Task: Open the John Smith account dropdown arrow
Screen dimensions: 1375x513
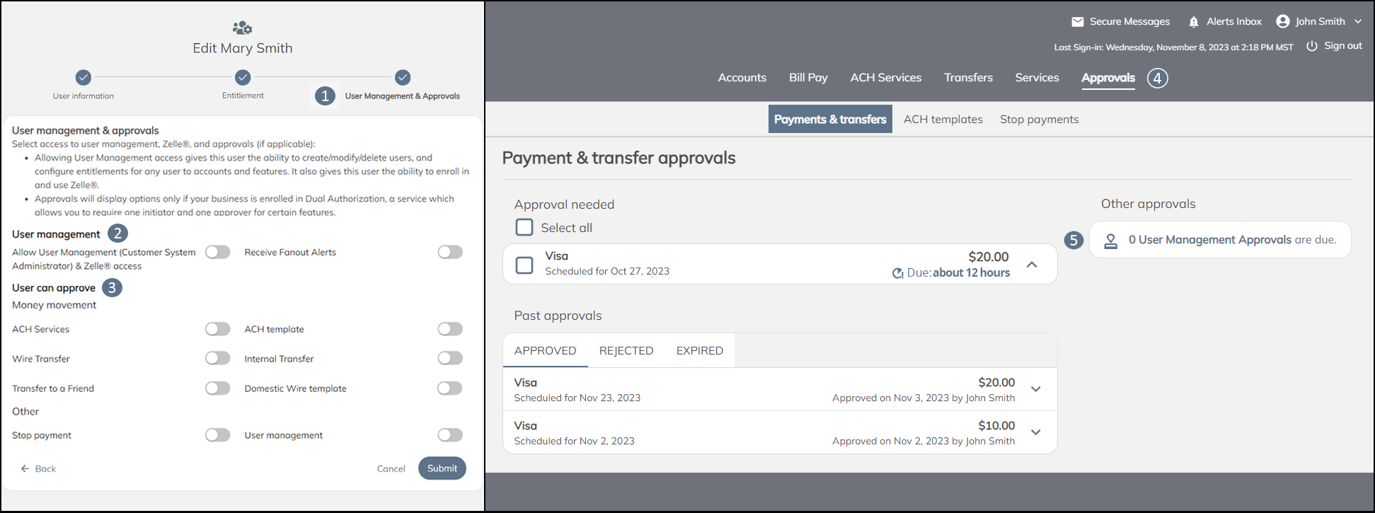Action: (x=1358, y=22)
